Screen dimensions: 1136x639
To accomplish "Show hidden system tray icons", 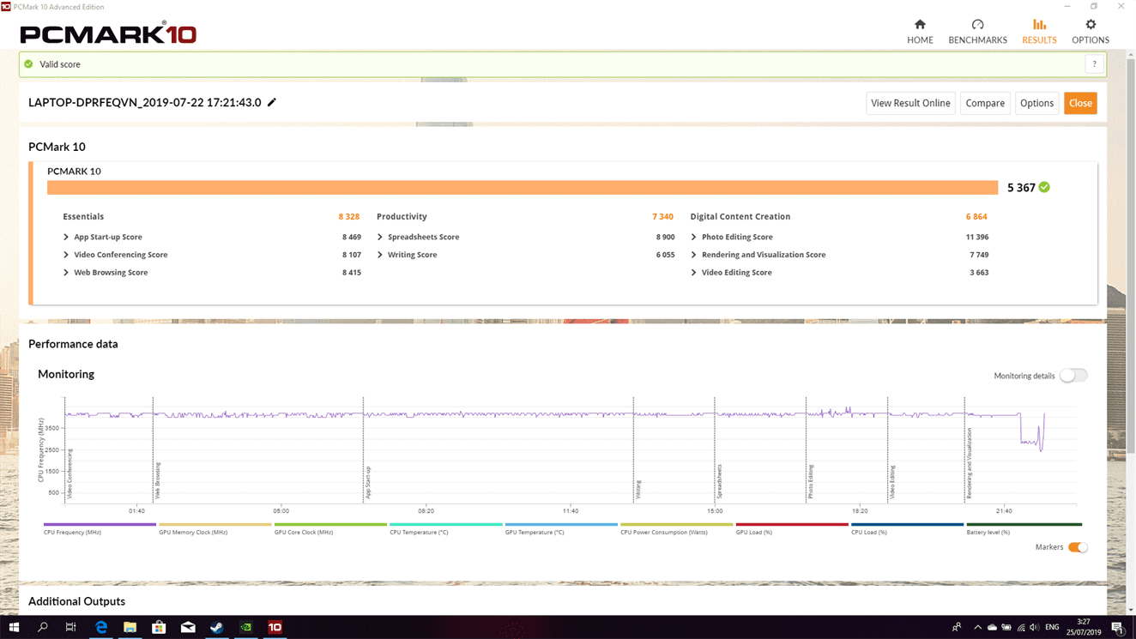I will tap(977, 627).
